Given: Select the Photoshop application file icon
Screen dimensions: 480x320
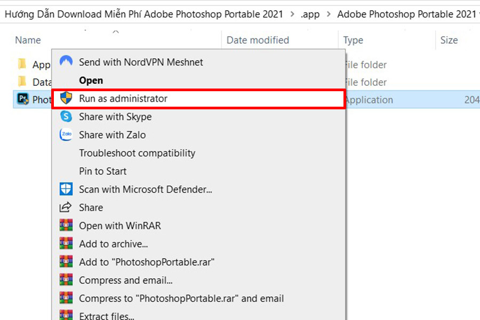Looking at the screenshot, I should [x=22, y=99].
